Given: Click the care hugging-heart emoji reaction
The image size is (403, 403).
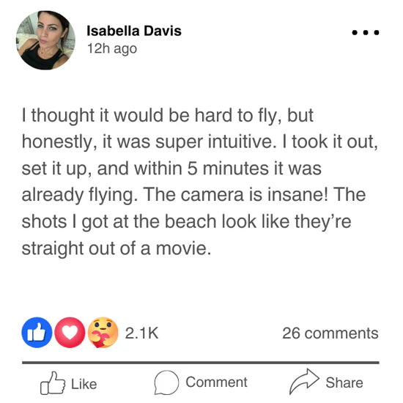Looking at the screenshot, I should pos(103,333).
